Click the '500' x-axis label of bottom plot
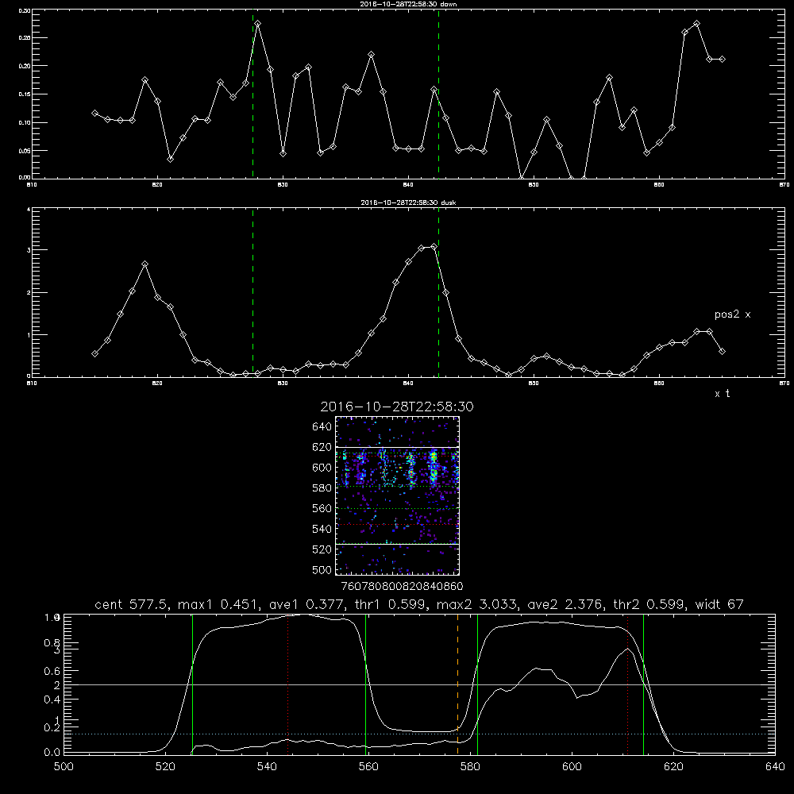This screenshot has height=794, width=794. point(64,767)
